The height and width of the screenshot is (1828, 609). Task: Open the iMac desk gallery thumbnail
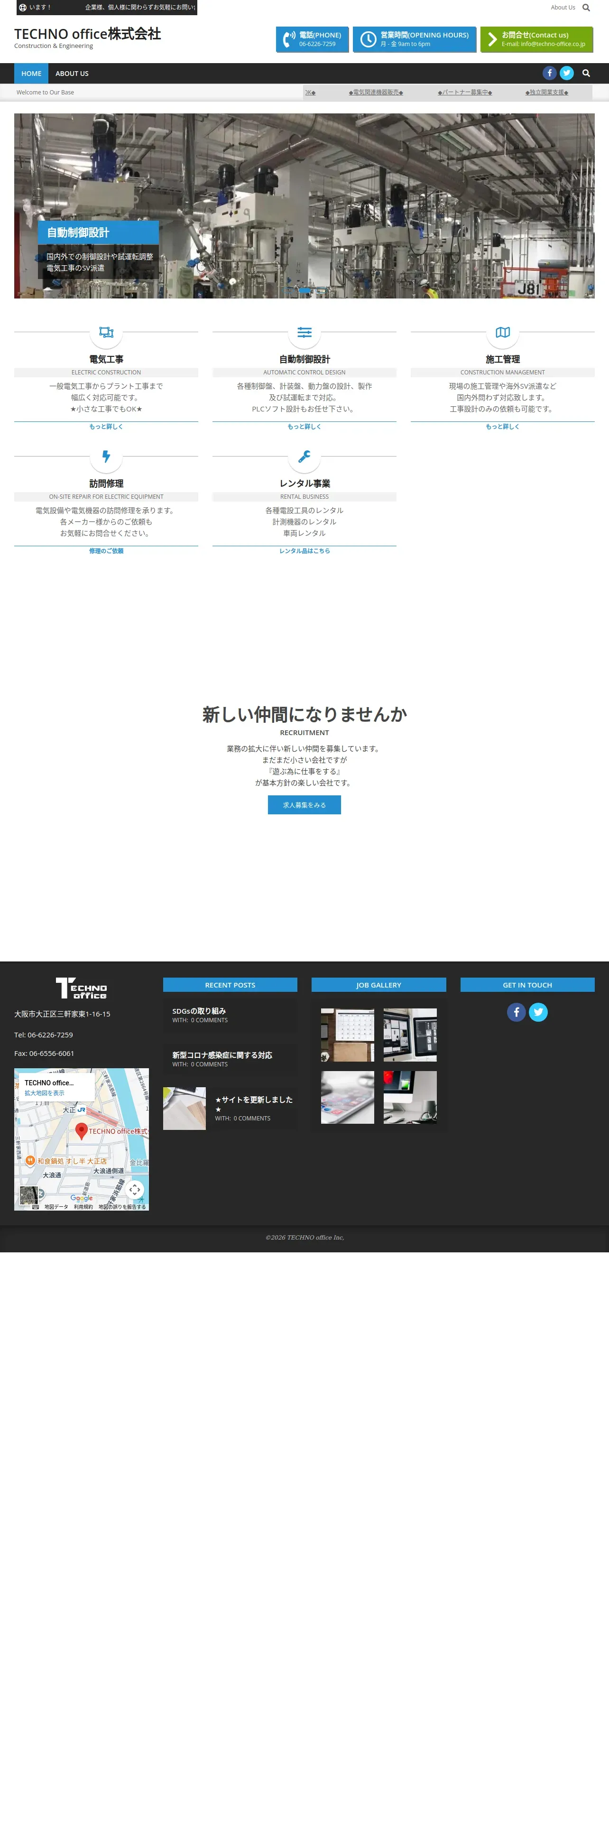[x=410, y=1097]
